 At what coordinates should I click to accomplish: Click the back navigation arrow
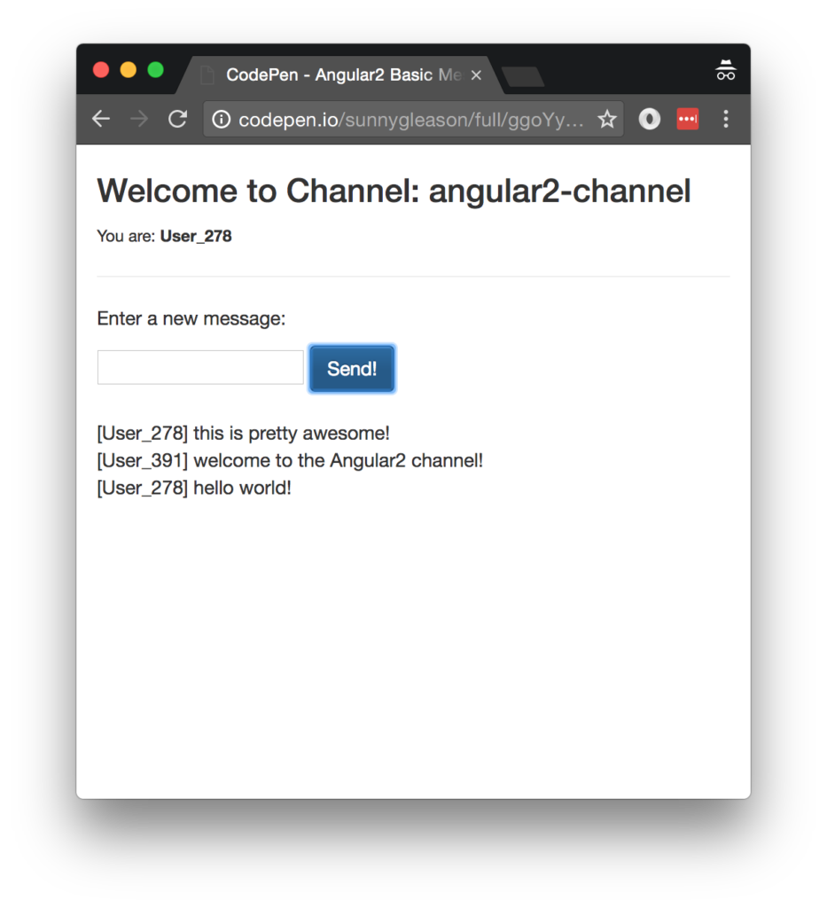(x=100, y=118)
